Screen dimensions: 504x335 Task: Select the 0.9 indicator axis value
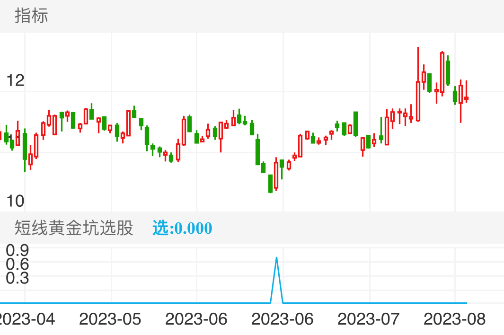coord(18,249)
